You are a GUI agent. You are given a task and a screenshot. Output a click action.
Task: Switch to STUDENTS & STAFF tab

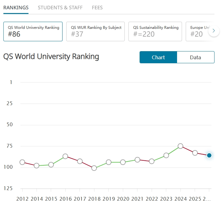coord(60,8)
